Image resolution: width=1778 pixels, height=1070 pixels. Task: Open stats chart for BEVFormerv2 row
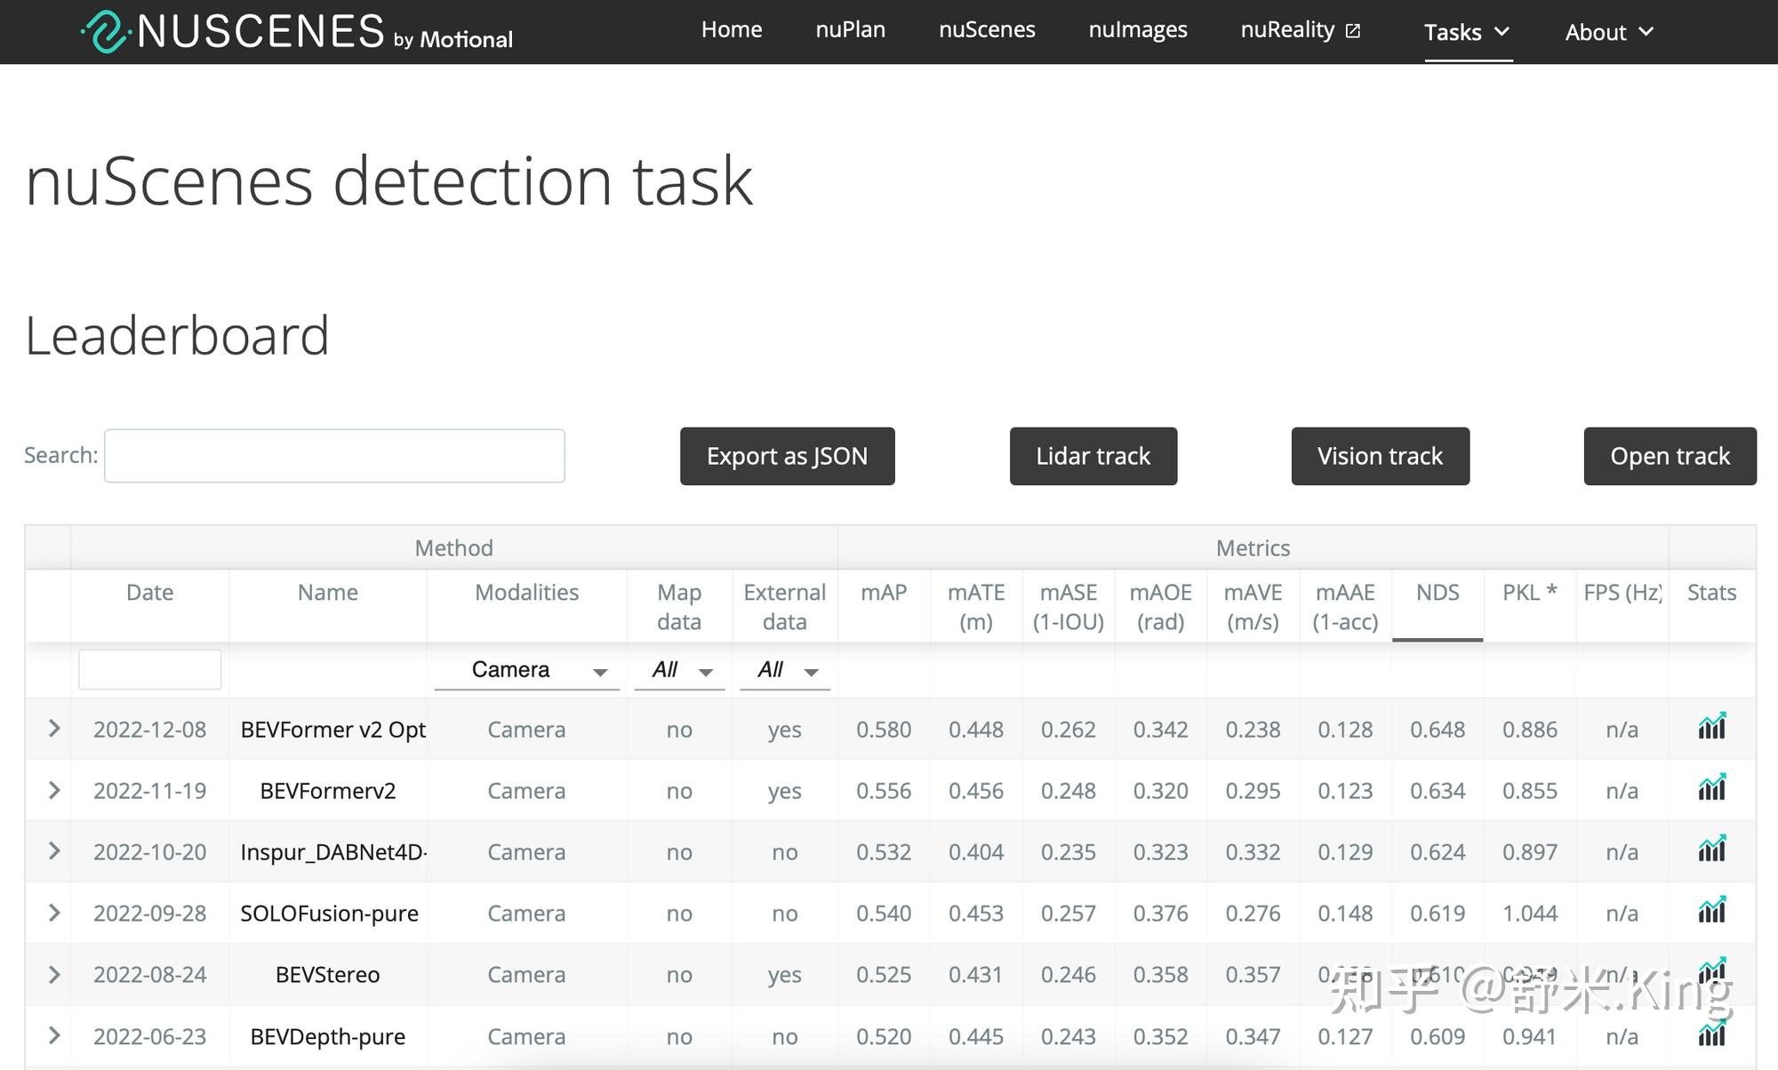click(1711, 789)
